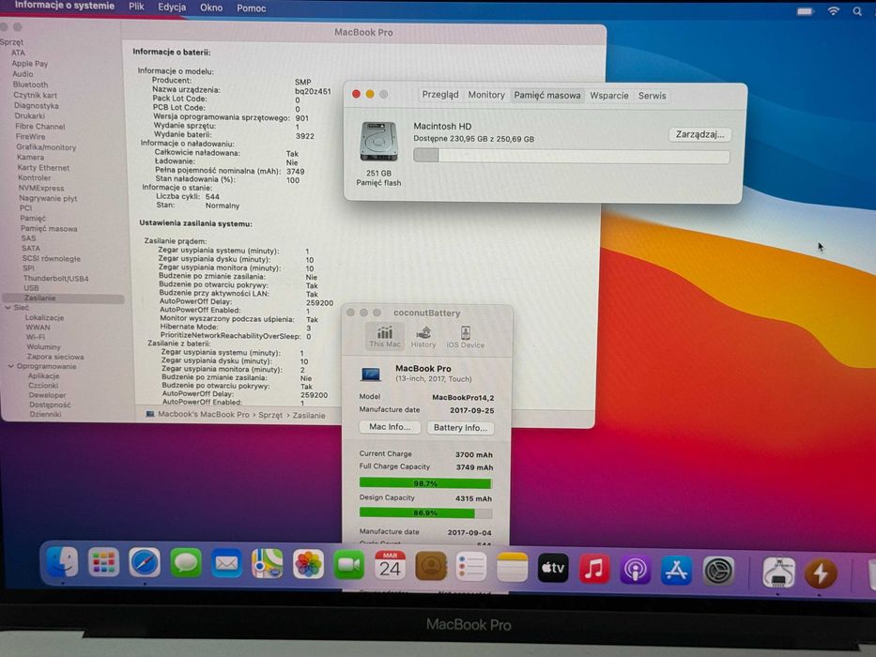Select This Mac in coconutBattery toolbar
This screenshot has height=657, width=876.
(385, 336)
